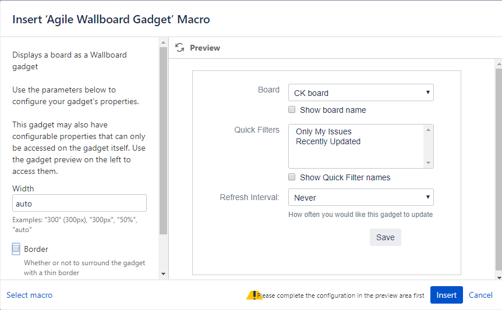The height and width of the screenshot is (310, 502).
Task: Enable Show Quick Filter names checkbox
Action: 292,177
